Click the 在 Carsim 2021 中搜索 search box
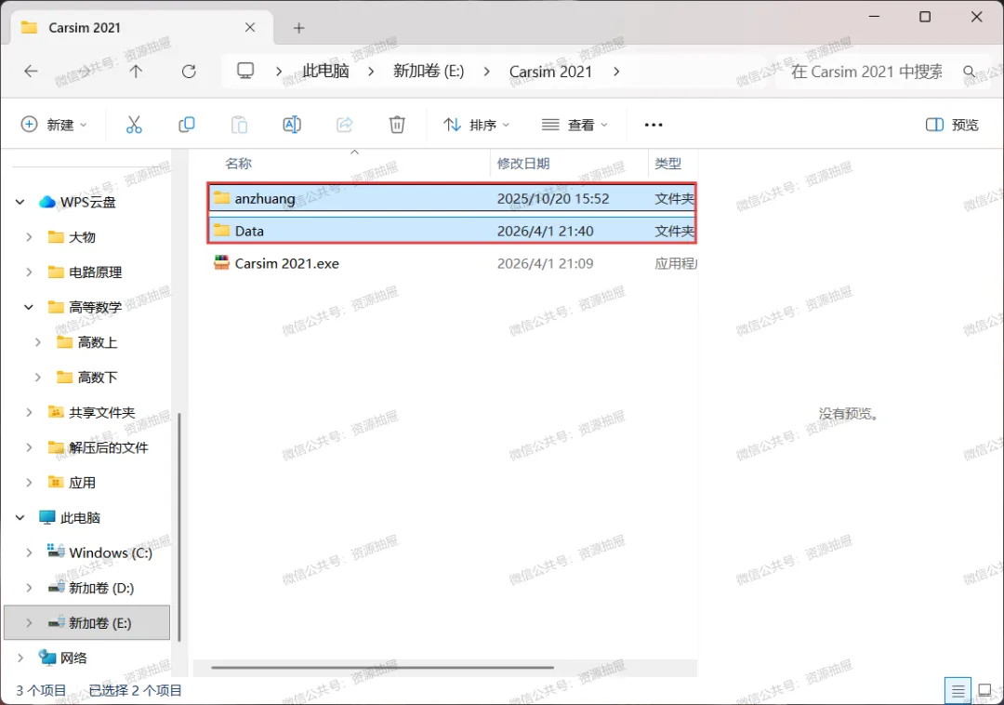The image size is (1004, 705). 866,71
